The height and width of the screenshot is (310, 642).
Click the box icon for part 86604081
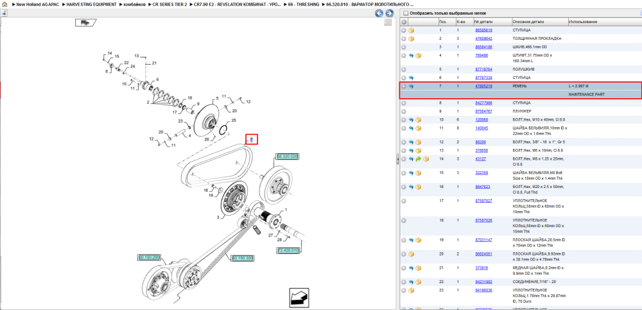412,254
